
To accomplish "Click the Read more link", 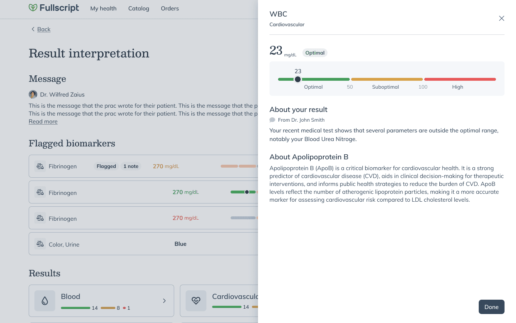I will [x=43, y=121].
